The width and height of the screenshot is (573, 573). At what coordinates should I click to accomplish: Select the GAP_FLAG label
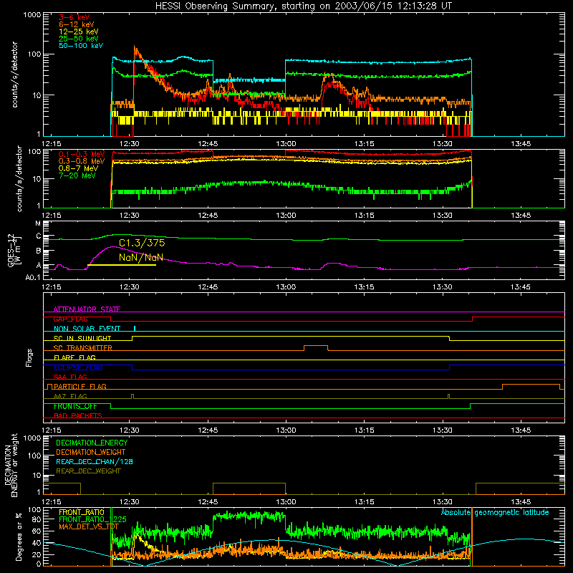tap(70, 319)
